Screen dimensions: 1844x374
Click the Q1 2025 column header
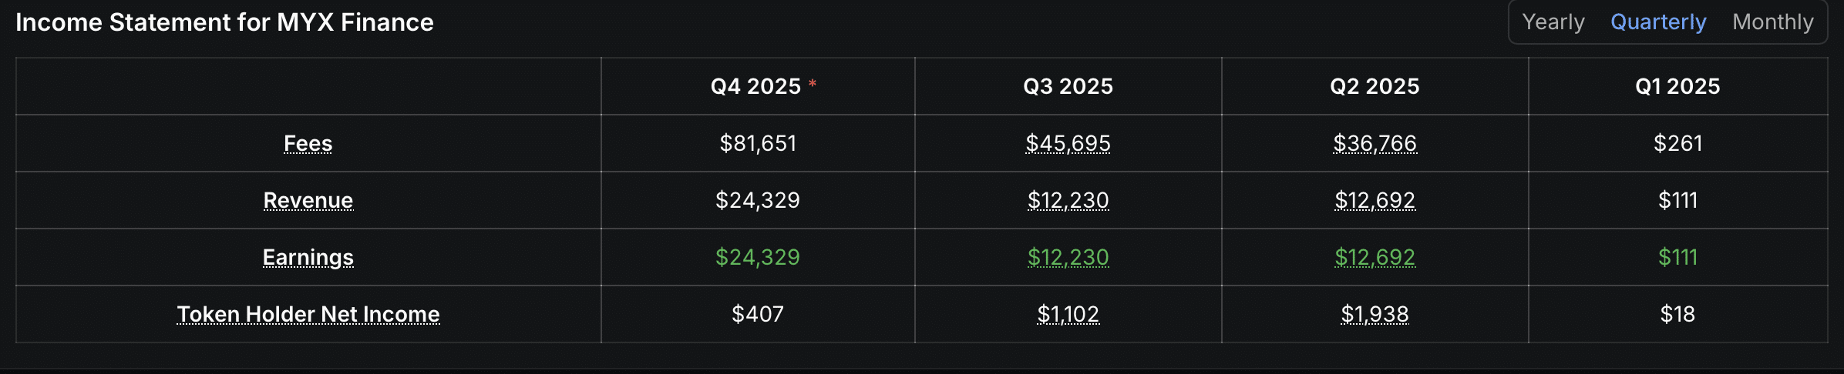point(1677,87)
